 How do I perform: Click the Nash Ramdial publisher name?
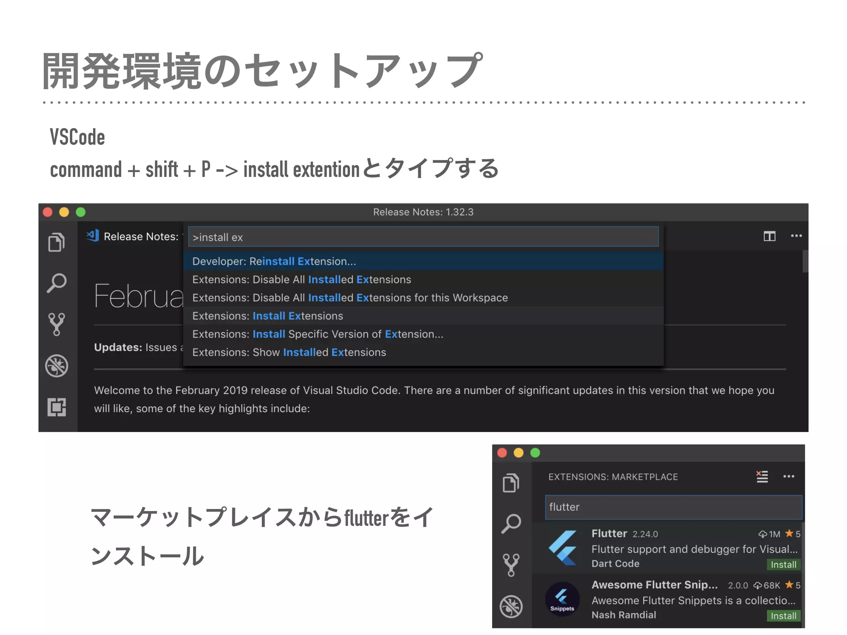point(624,615)
